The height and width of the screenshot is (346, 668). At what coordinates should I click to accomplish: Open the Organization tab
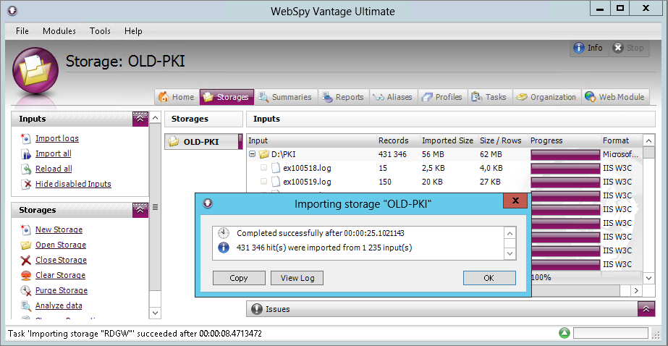pos(546,97)
